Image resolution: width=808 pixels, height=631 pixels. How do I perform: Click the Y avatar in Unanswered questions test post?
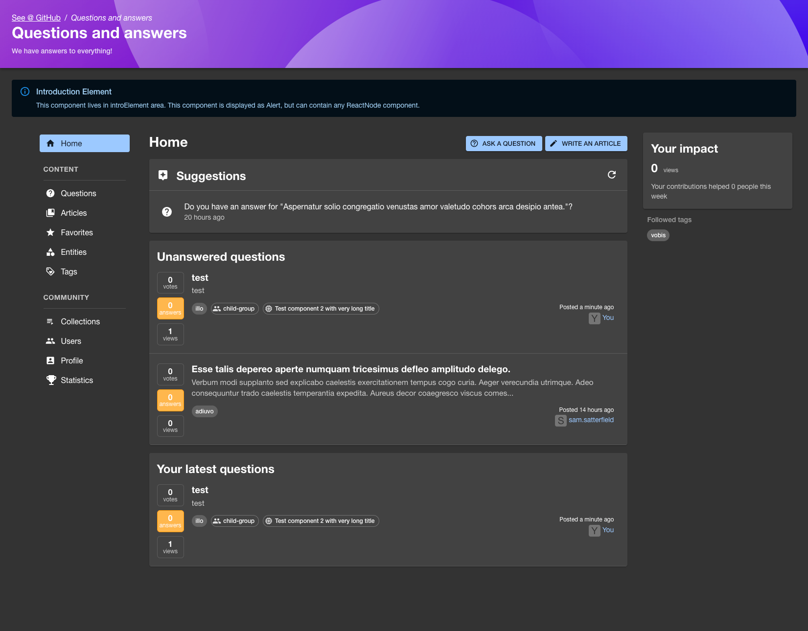(x=594, y=318)
